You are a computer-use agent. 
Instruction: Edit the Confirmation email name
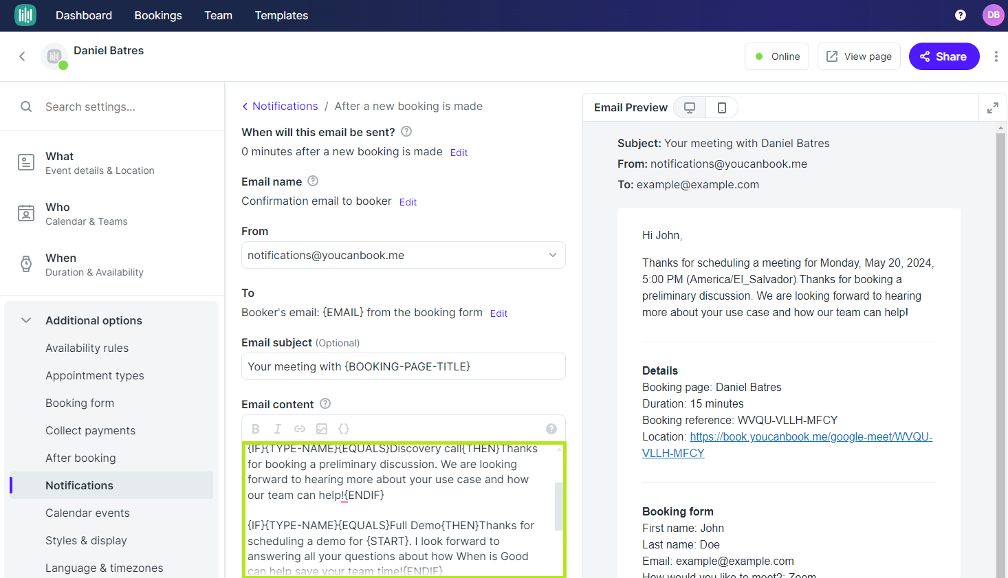[408, 202]
